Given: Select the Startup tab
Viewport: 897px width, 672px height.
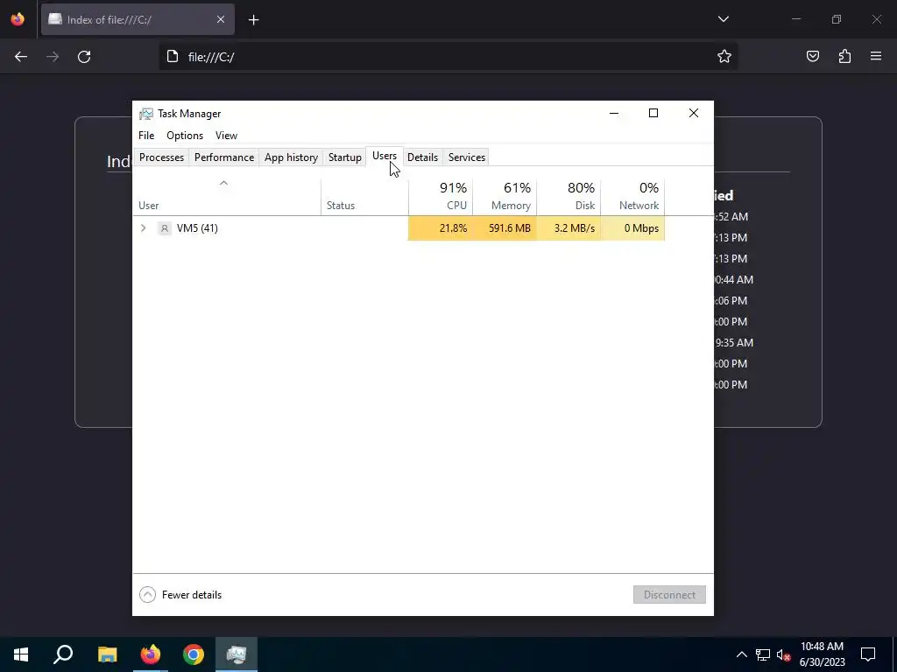Looking at the screenshot, I should 344,157.
